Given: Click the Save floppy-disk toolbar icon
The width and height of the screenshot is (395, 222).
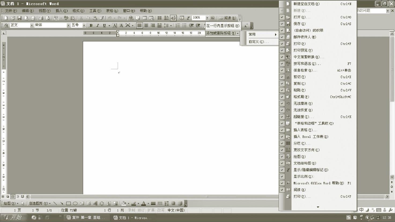Looking at the screenshot, I should (19, 18).
